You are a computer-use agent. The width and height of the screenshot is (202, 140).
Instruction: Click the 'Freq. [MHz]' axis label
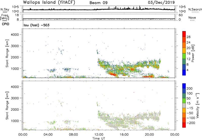coord(5,17)
